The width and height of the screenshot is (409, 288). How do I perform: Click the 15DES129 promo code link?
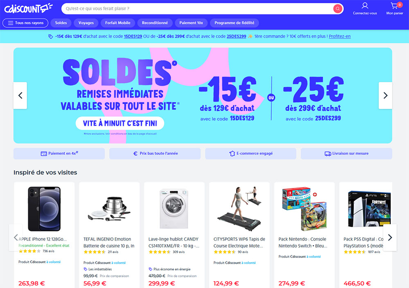click(133, 36)
